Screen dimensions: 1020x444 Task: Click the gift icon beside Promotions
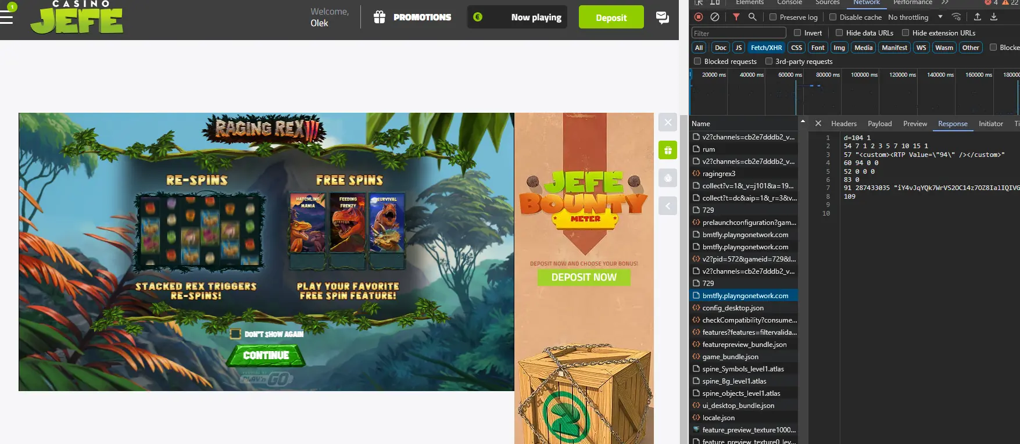[380, 17]
